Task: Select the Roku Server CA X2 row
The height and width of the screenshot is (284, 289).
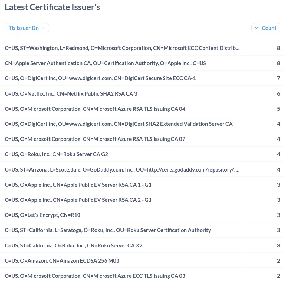Action: pyautogui.click(x=142, y=245)
